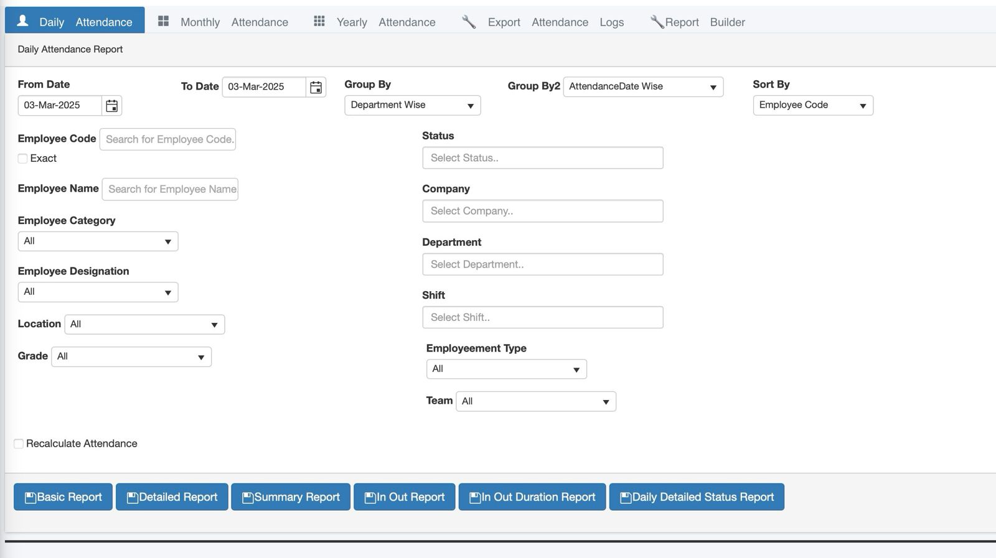Click the Daily Detailed Status Report button
The height and width of the screenshot is (558, 996).
pyautogui.click(x=696, y=497)
